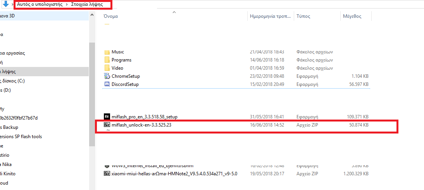Click 'Φάκελος αρχείων' type of Music row
This screenshot has height=190, width=424.
[x=314, y=52]
